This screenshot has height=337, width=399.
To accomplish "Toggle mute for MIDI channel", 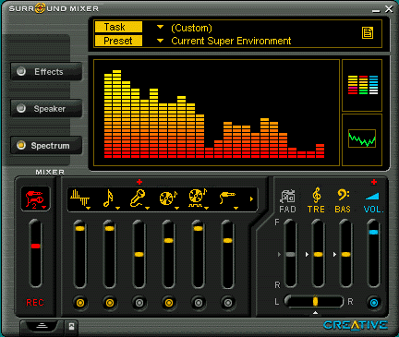I will (x=110, y=303).
